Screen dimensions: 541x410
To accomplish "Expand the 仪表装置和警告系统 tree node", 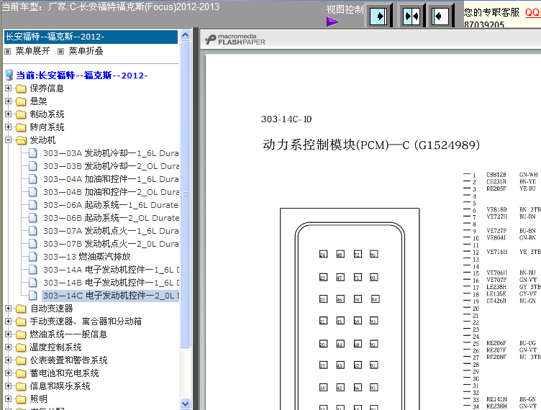I will point(9,360).
